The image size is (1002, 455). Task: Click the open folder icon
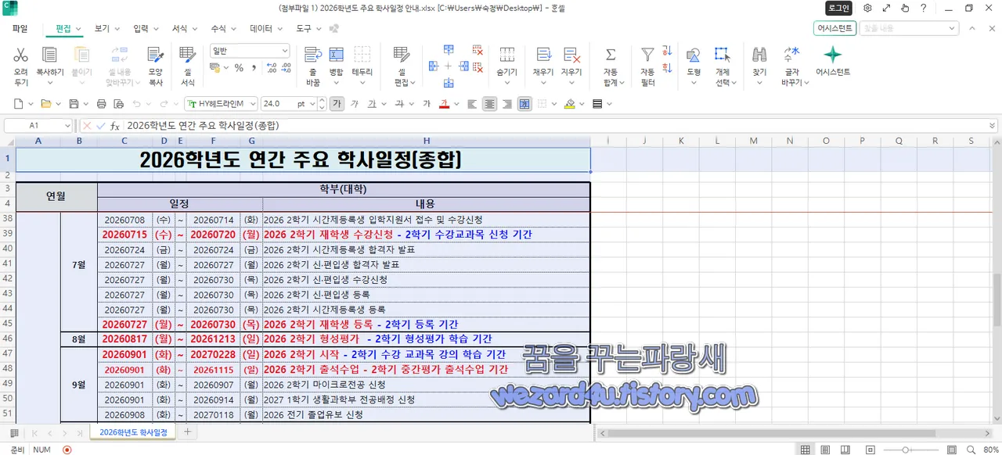coord(45,103)
